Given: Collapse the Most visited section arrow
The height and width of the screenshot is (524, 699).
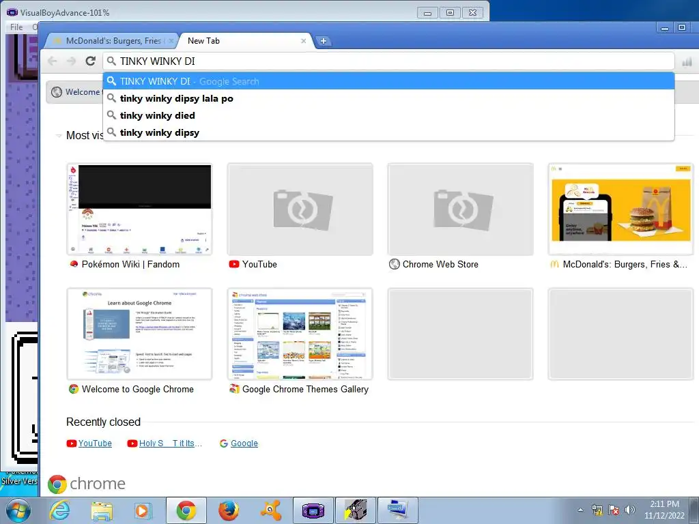Looking at the screenshot, I should tap(59, 136).
